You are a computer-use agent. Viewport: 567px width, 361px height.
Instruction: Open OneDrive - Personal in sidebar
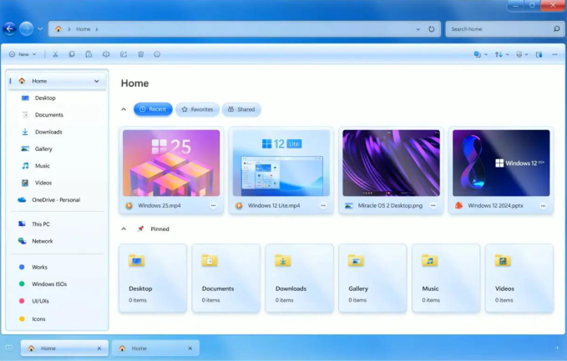[58, 199]
